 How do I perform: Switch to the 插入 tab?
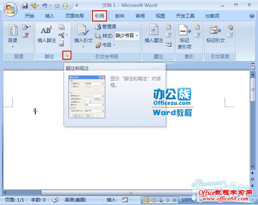tap(49, 16)
